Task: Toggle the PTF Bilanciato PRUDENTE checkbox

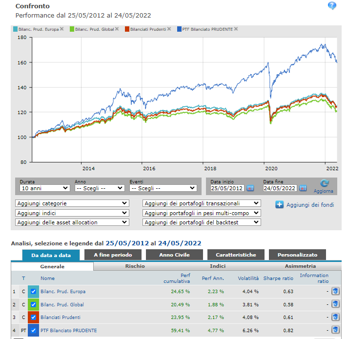Action: pos(33,330)
